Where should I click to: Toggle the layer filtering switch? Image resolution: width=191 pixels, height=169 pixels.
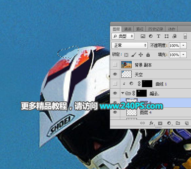[x=185, y=36]
